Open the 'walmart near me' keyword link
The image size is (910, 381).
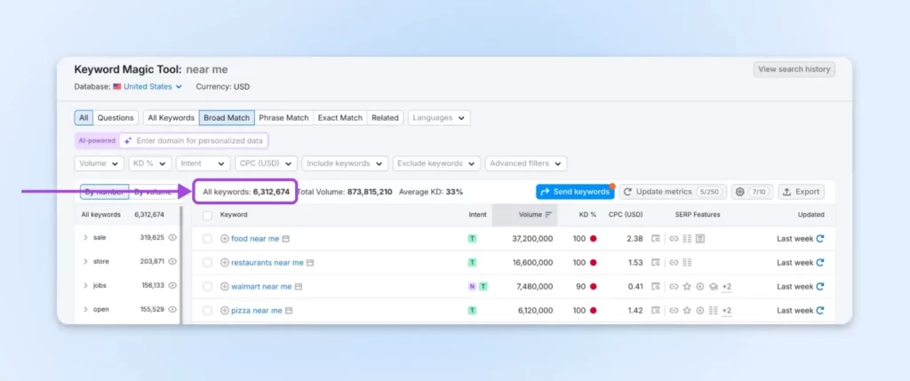[x=262, y=287]
